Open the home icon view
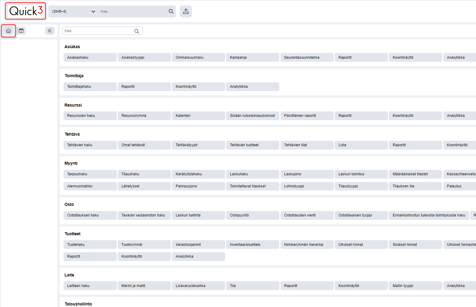The width and height of the screenshot is (476, 307). coord(8,31)
